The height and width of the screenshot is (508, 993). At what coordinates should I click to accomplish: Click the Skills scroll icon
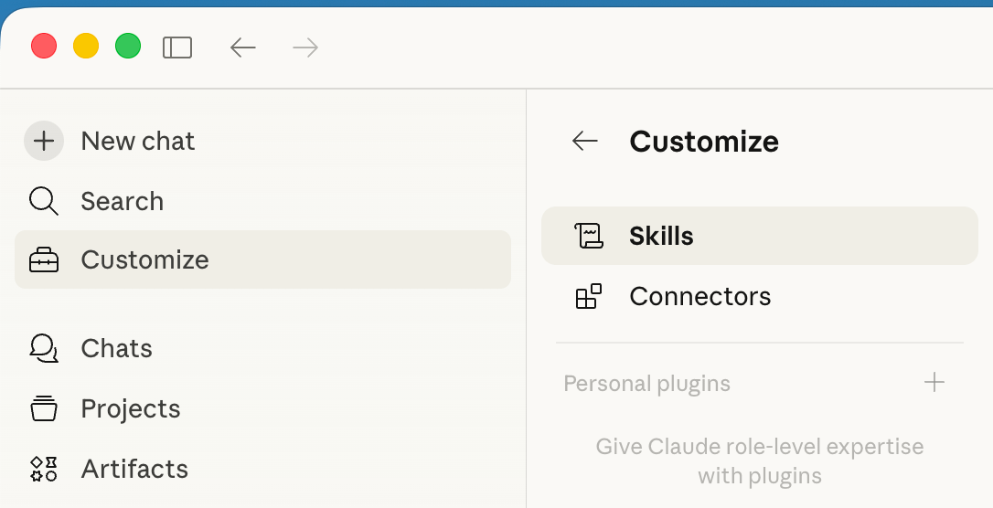tap(588, 236)
